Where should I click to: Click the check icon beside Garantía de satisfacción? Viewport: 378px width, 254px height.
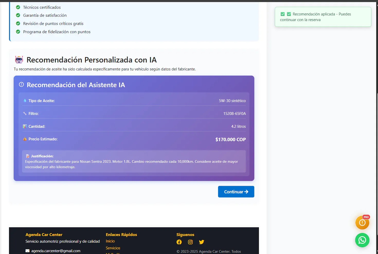point(18,15)
